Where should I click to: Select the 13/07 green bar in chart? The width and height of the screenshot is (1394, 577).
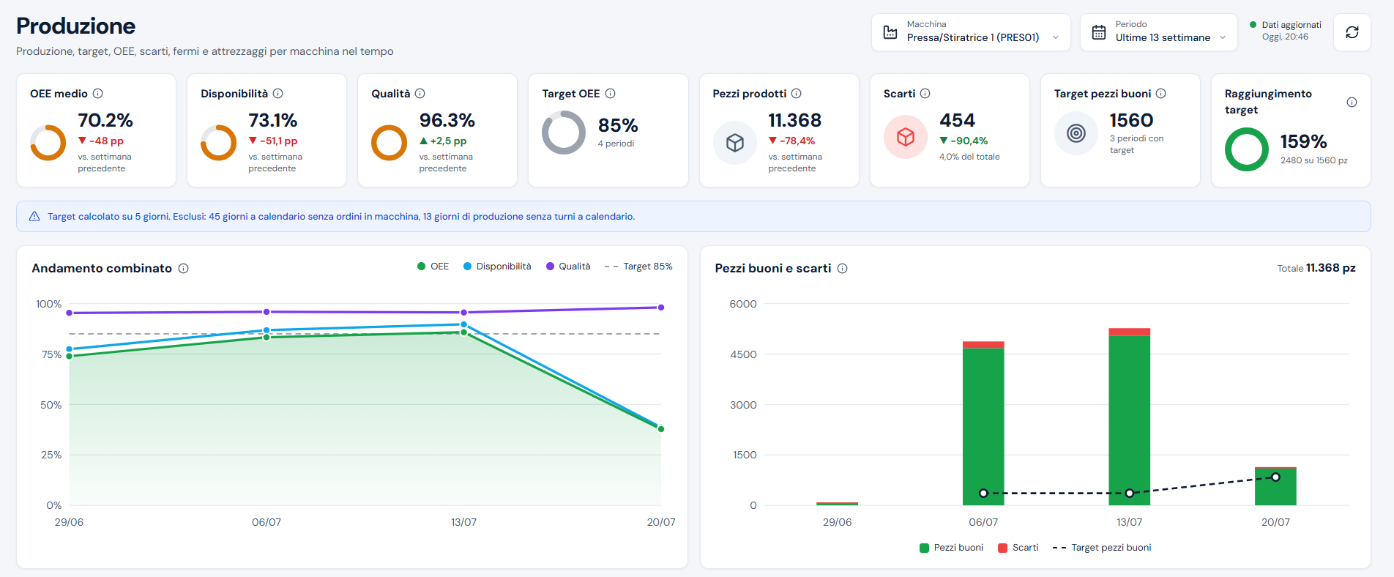point(1129,420)
